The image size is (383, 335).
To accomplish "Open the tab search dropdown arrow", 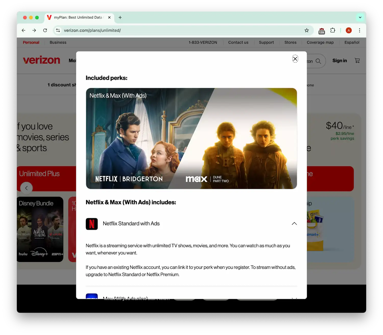I will point(360,17).
